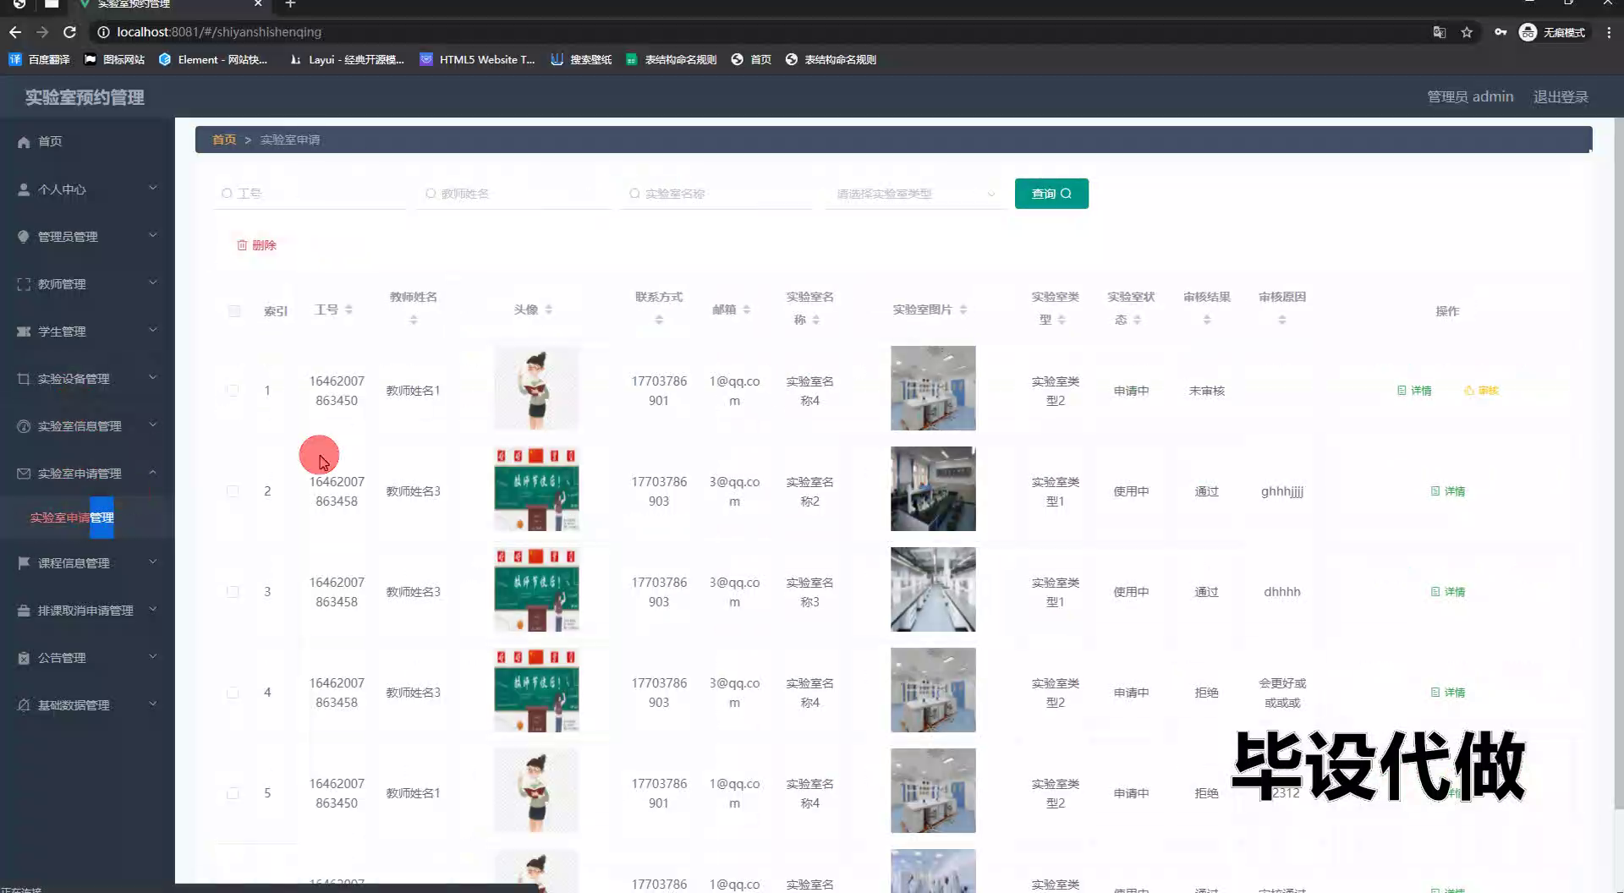Open the 百度翻译 bookmark
The image size is (1624, 893).
40,59
